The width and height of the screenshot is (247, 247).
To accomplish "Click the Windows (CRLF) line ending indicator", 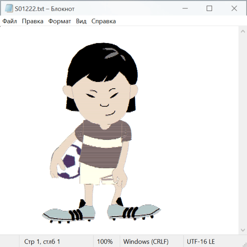I will pyautogui.click(x=146, y=242).
